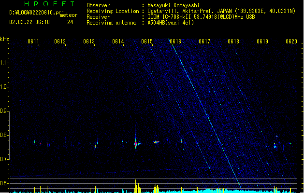Click the 0611 time marker
The width and height of the screenshot is (304, 193).
(x=33, y=41)
